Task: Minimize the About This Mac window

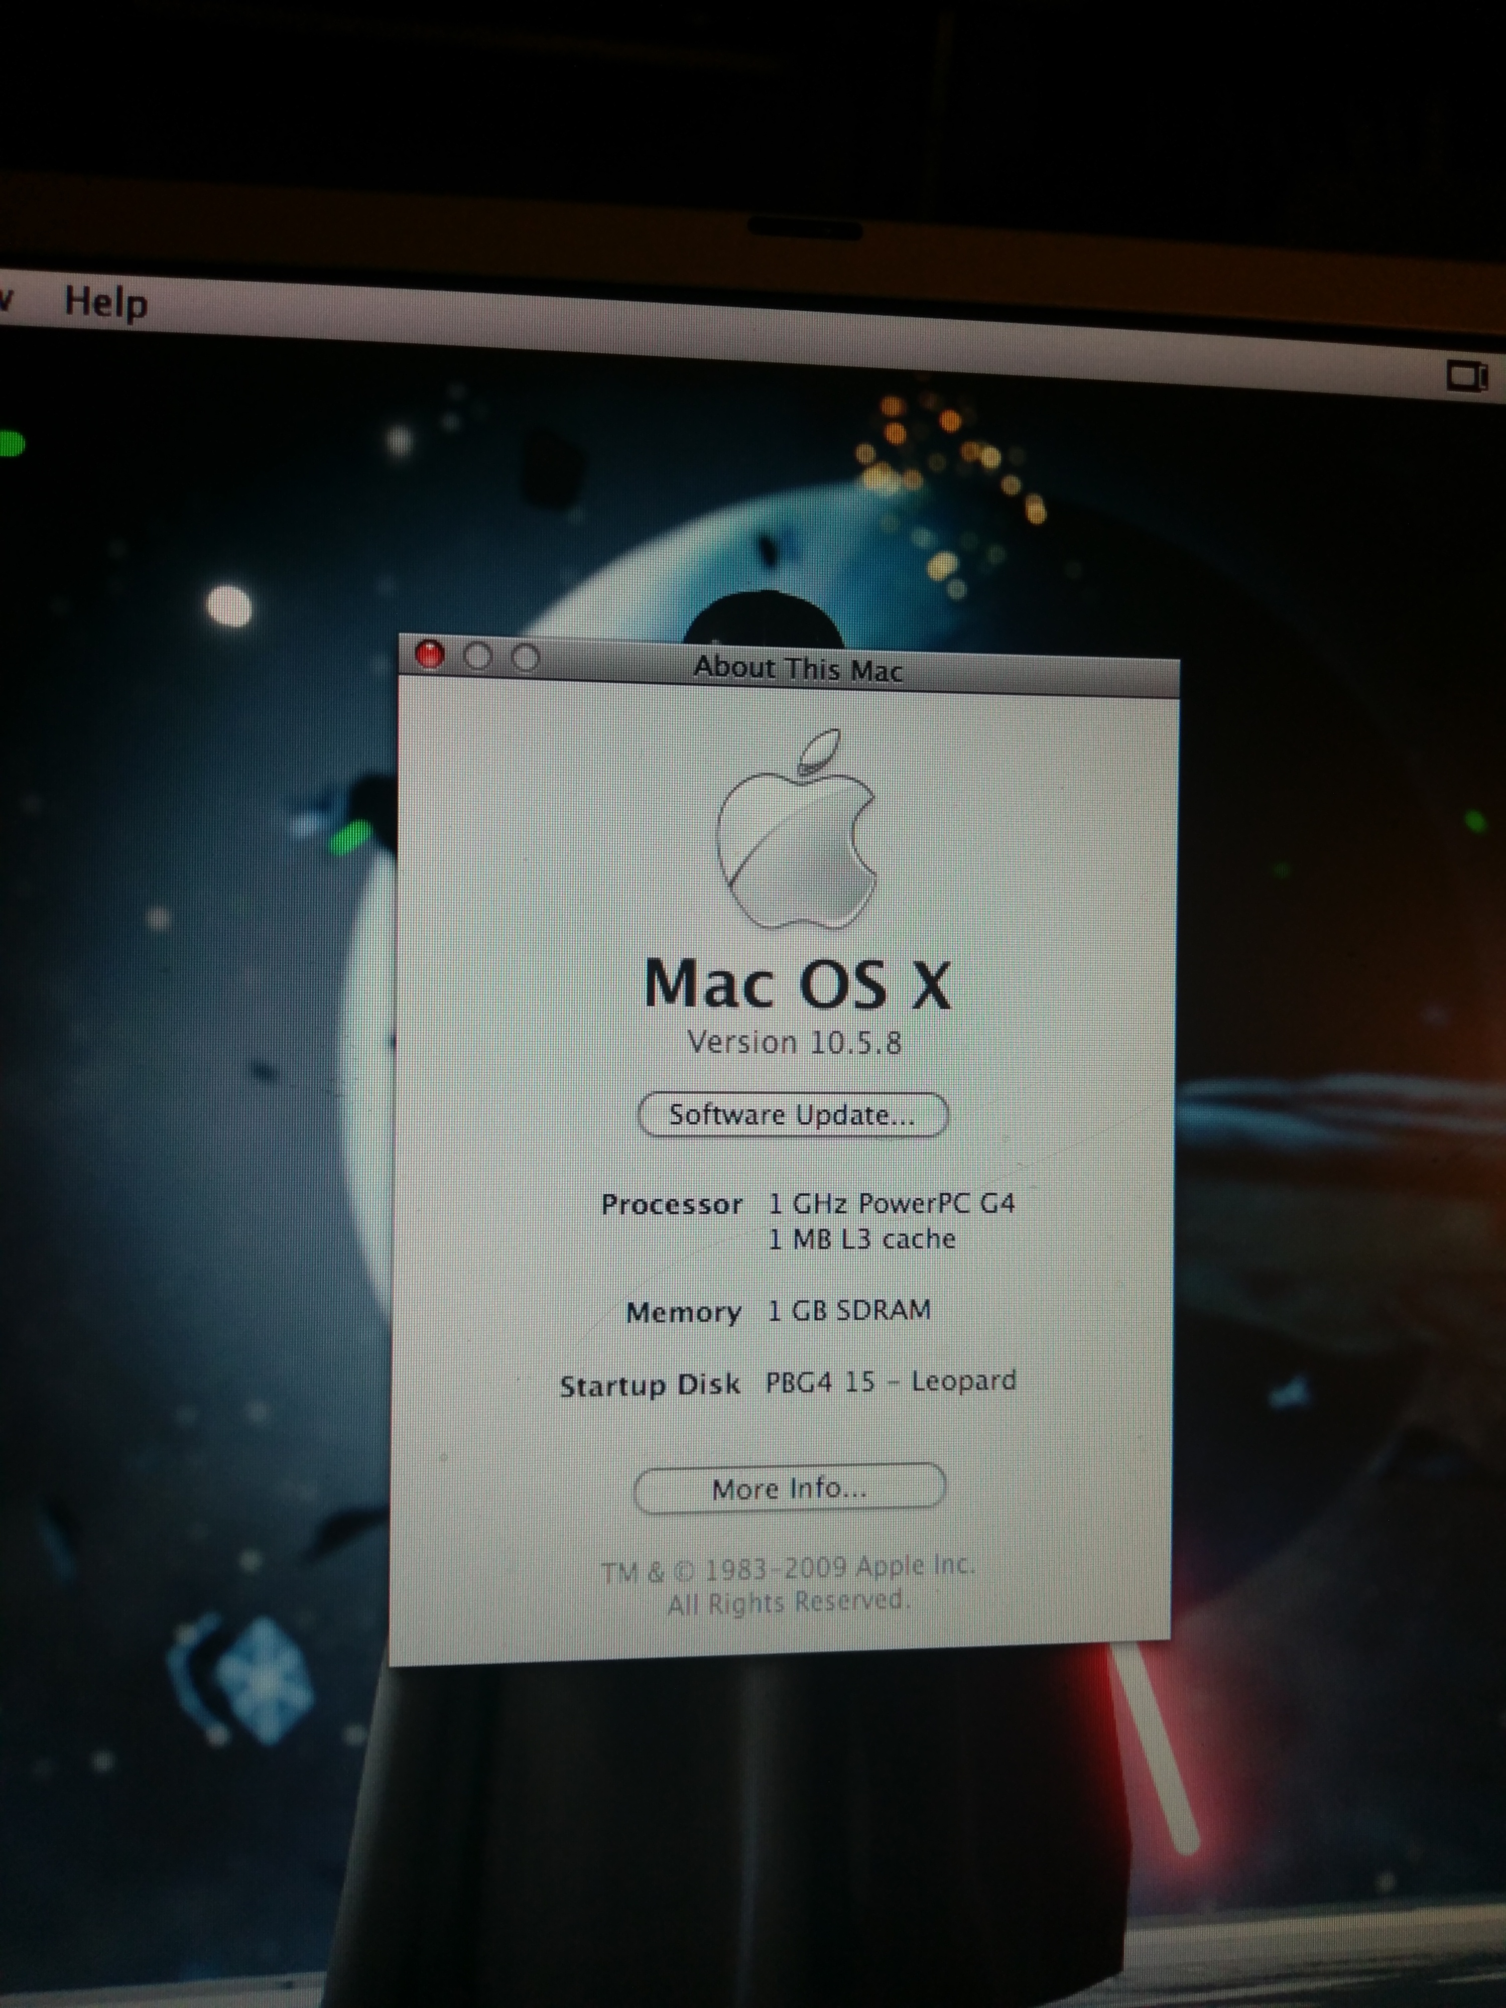Action: (x=477, y=656)
